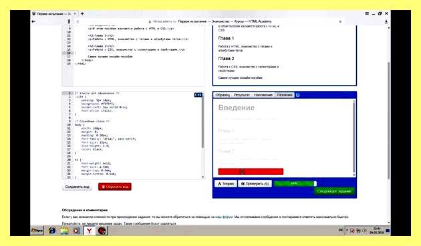421x246 pixels.
Task: Go to Следующее задание
Action: tap(334, 191)
